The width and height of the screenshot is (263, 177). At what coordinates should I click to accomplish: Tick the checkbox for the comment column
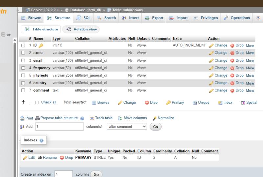(23, 90)
